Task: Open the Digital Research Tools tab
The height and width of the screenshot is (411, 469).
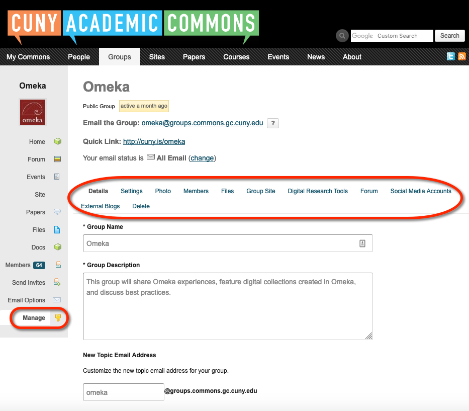Action: coord(318,191)
